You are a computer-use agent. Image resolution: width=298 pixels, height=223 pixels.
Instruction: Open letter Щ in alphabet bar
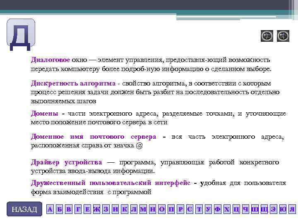[x=264, y=209]
